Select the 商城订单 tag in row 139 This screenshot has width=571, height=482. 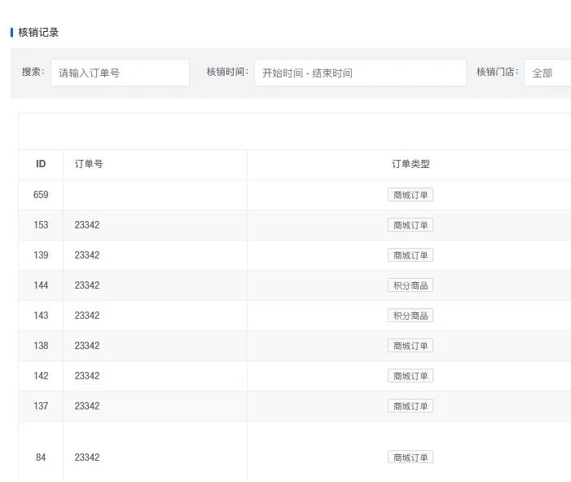click(410, 255)
